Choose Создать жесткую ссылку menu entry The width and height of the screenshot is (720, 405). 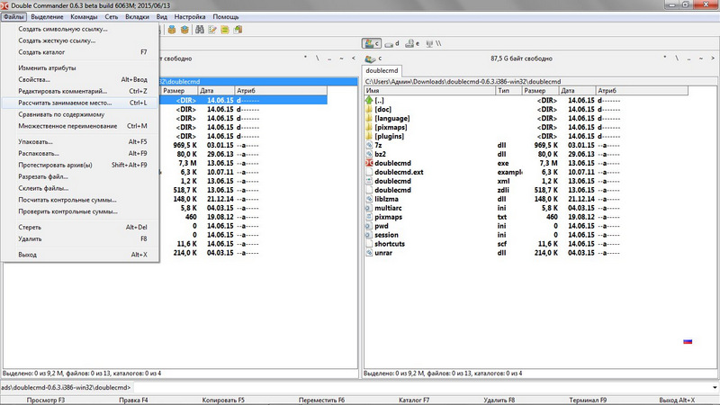(x=80, y=40)
